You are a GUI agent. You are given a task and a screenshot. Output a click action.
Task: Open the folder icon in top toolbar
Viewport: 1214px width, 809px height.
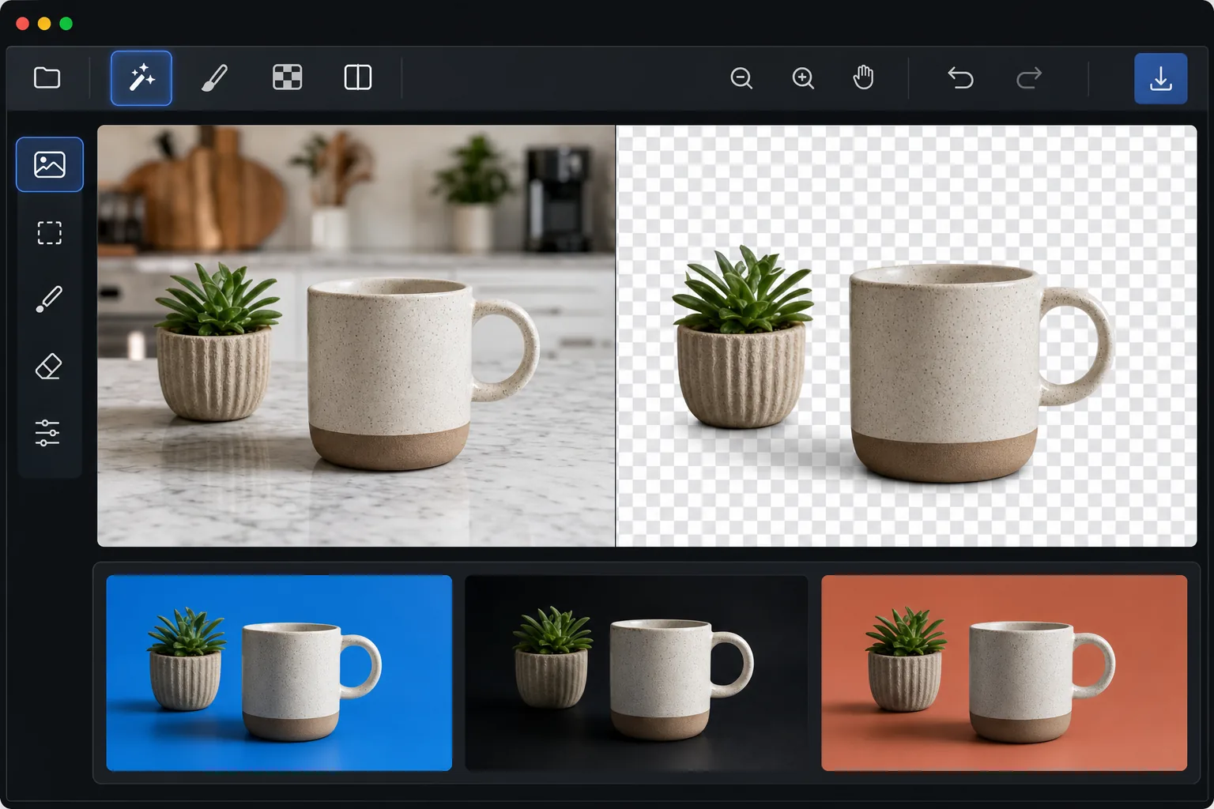(47, 77)
